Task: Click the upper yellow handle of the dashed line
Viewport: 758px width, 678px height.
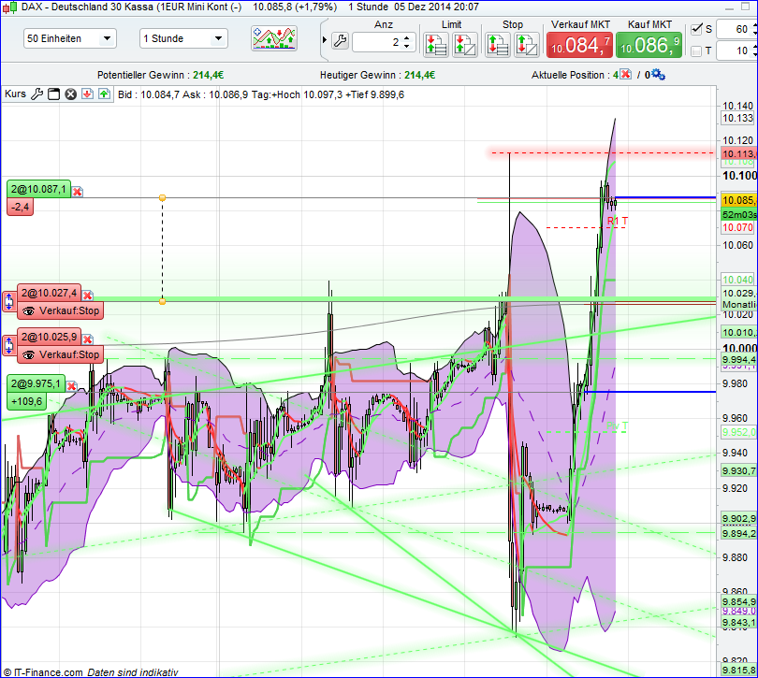Action: coord(163,197)
